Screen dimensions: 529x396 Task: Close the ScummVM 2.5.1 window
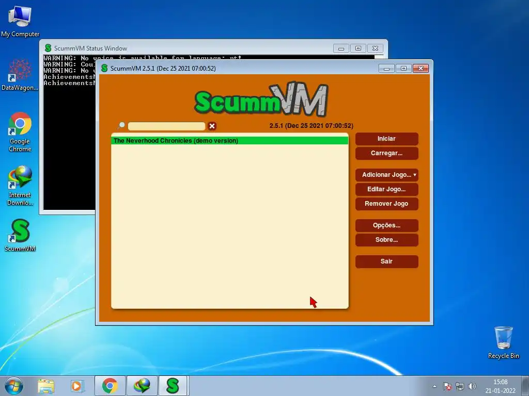click(421, 69)
